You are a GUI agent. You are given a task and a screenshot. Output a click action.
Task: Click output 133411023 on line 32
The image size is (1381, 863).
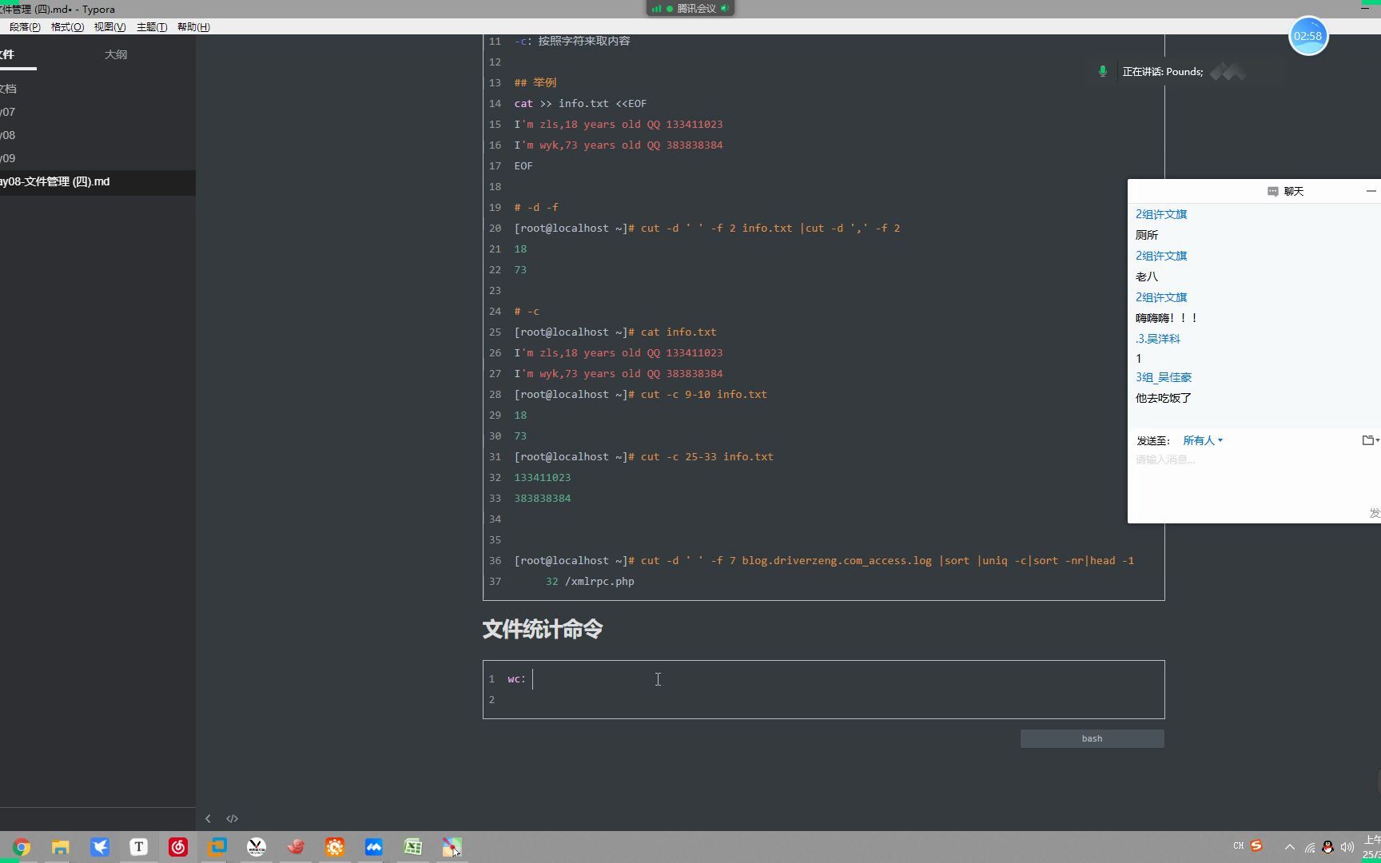543,477
